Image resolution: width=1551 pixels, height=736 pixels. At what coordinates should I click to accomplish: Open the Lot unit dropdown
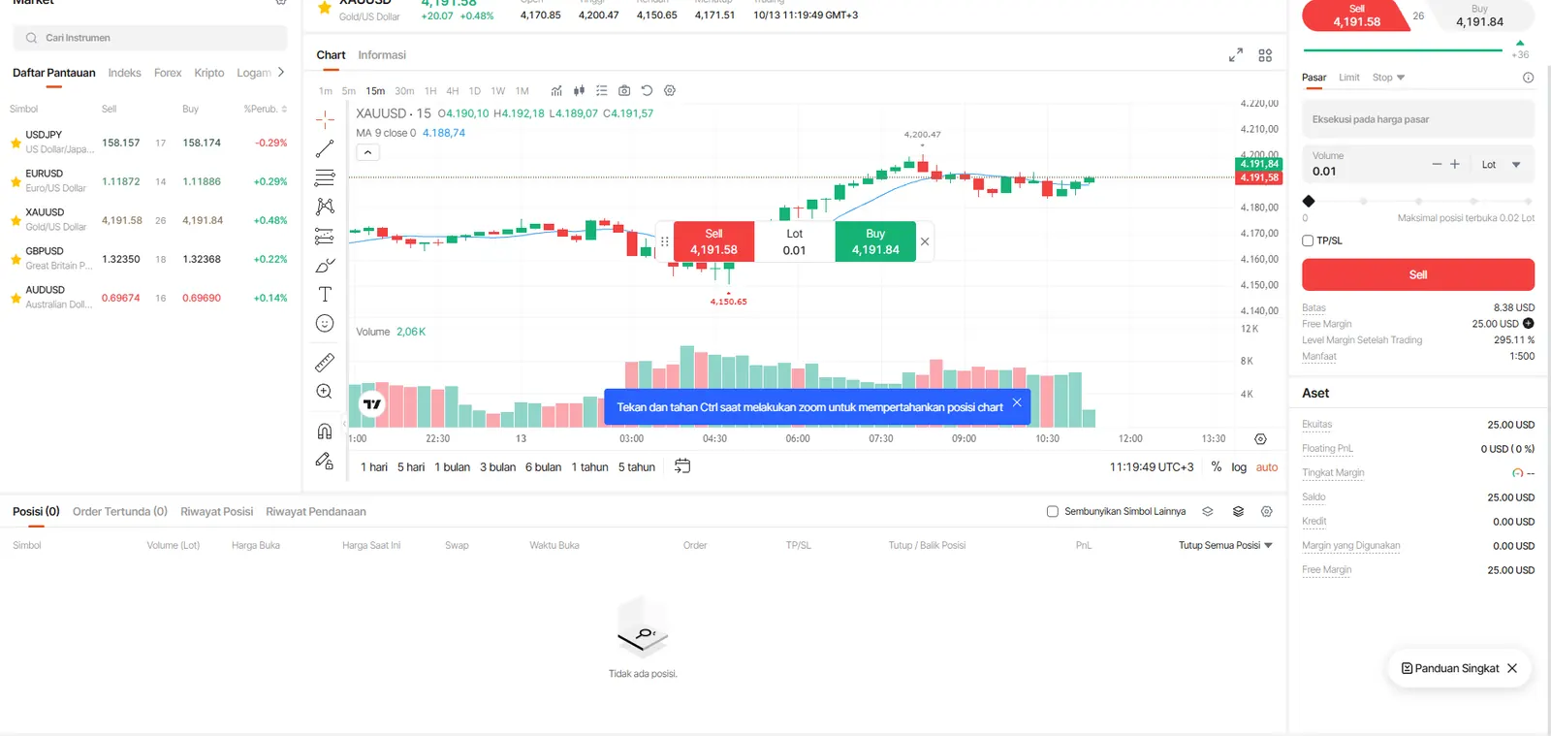click(1501, 165)
